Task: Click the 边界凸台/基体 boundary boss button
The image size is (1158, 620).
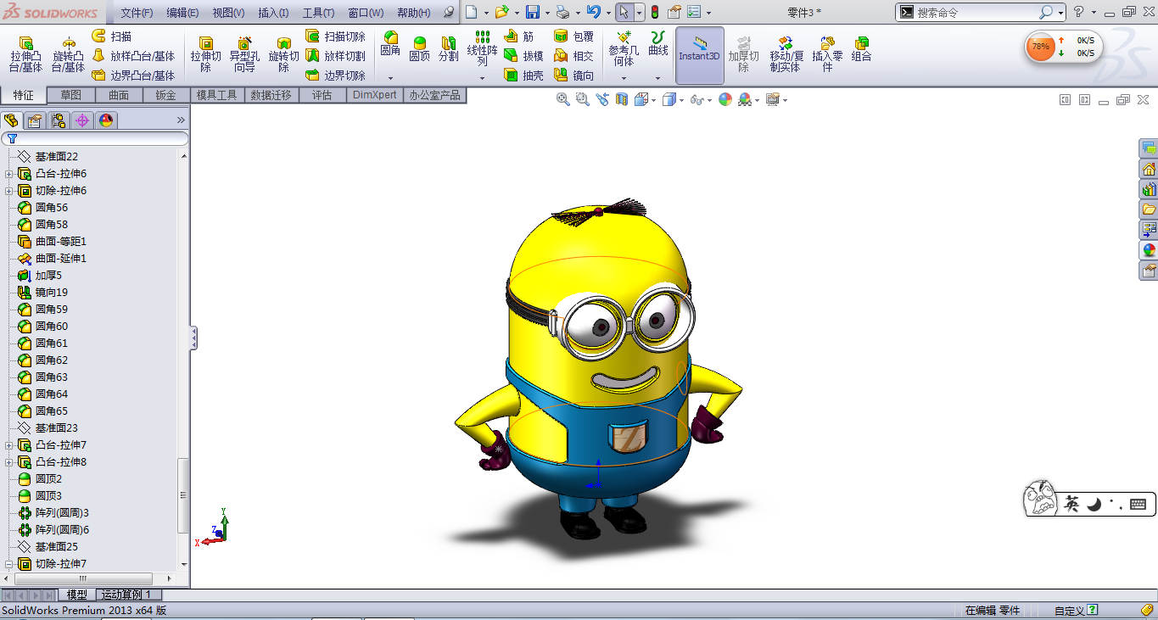Action: (132, 75)
